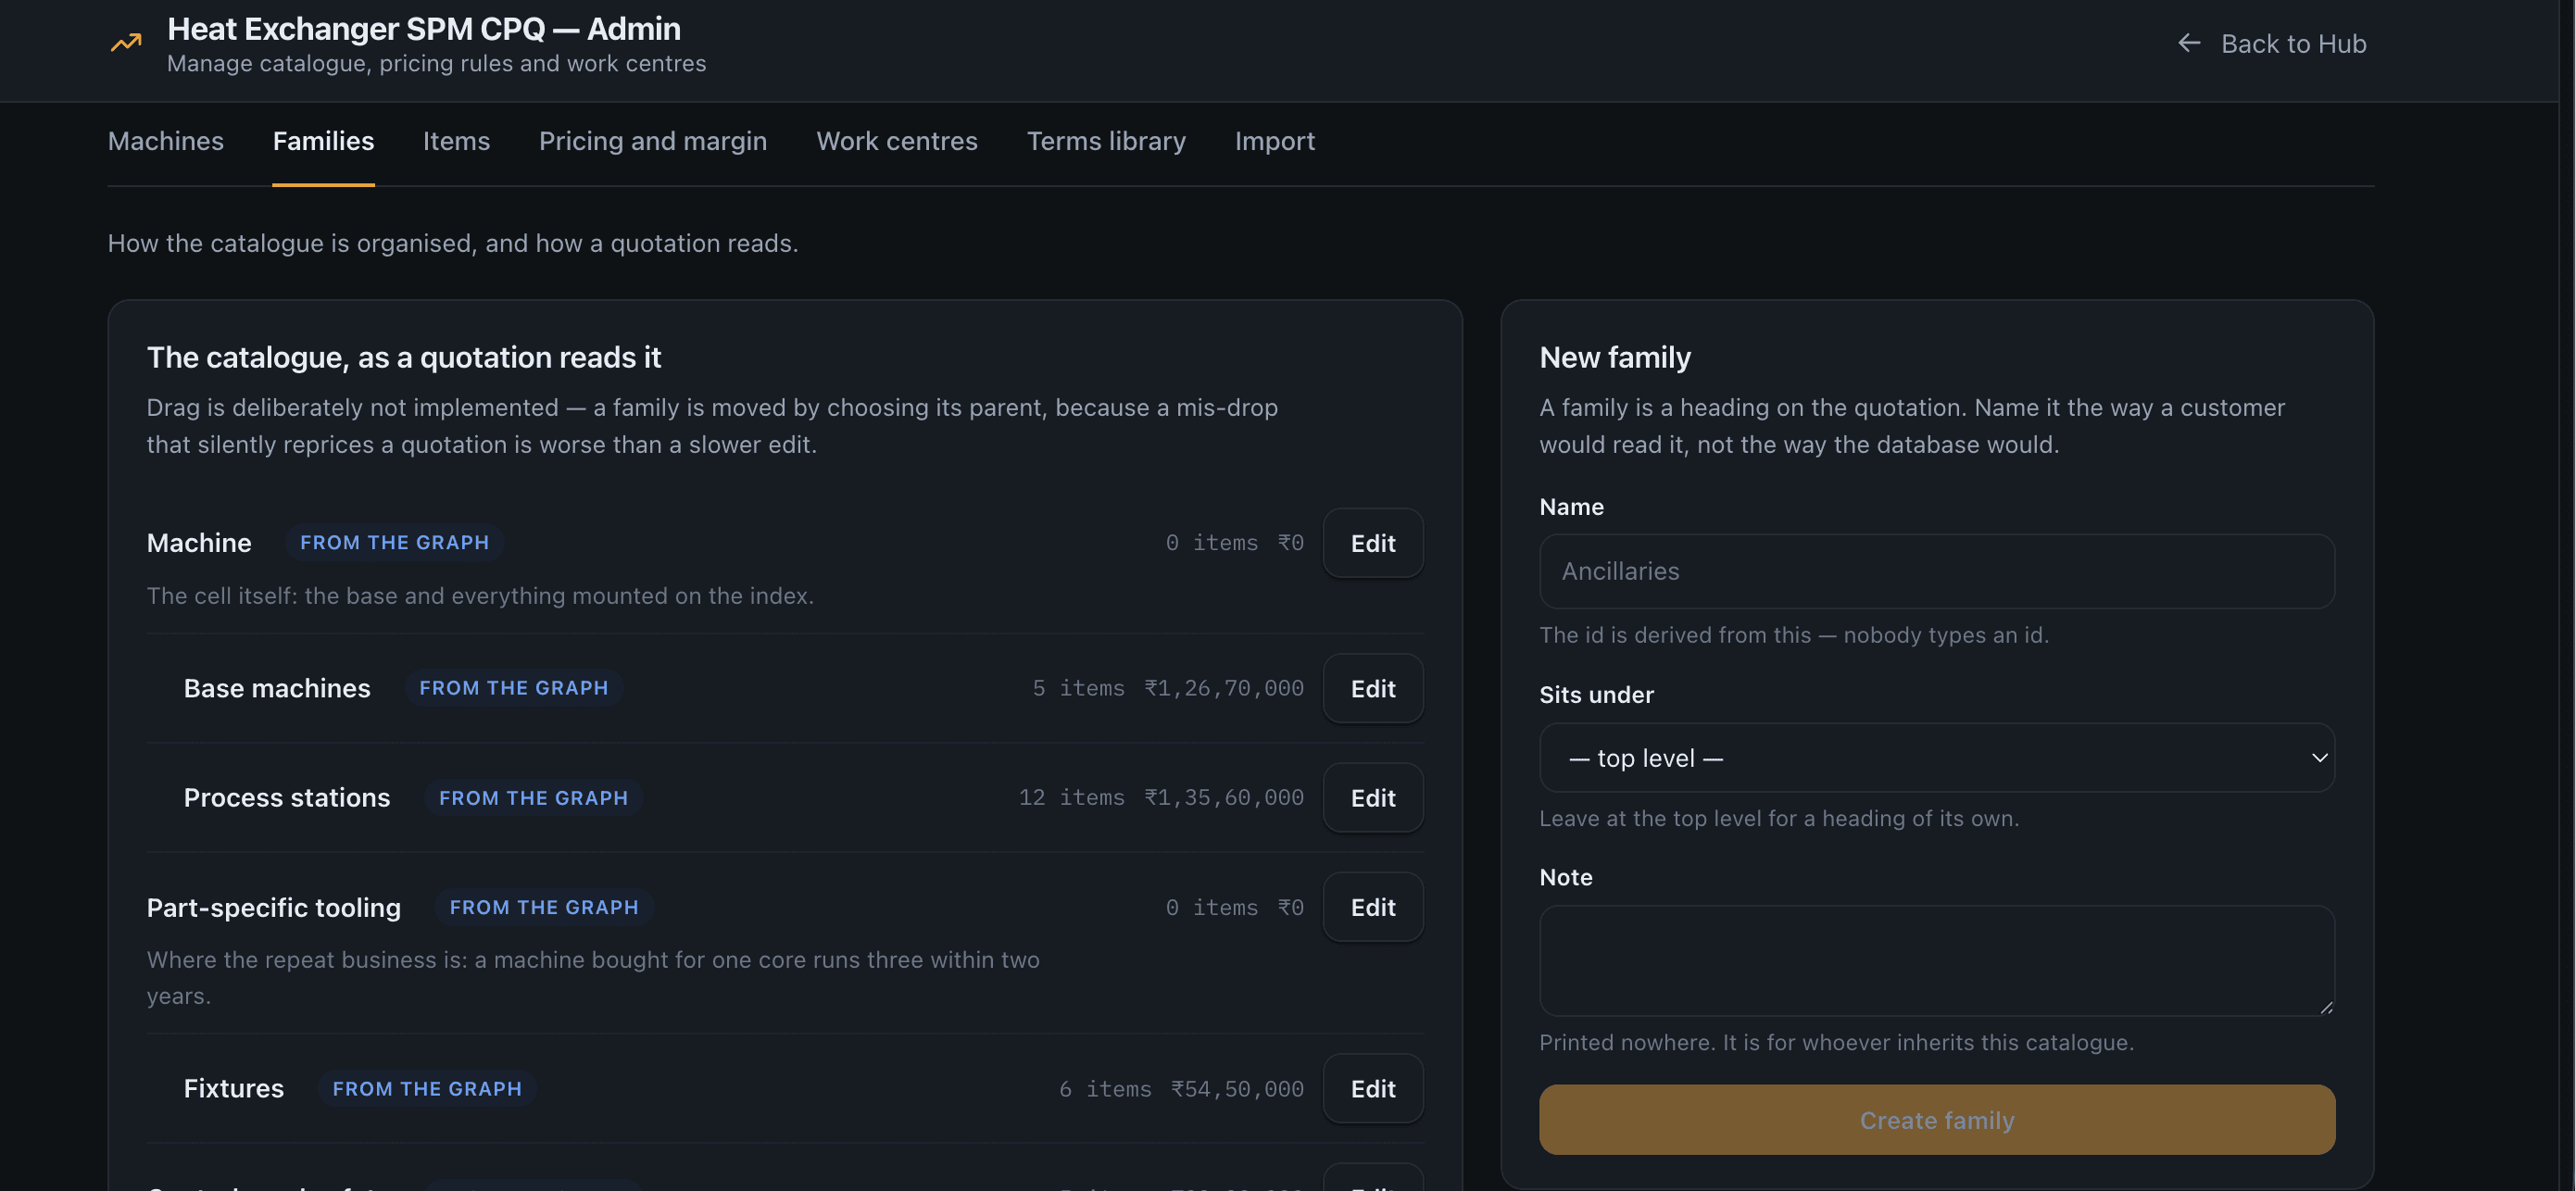Click the New family heading
The width and height of the screenshot is (2575, 1191).
coord(1615,357)
